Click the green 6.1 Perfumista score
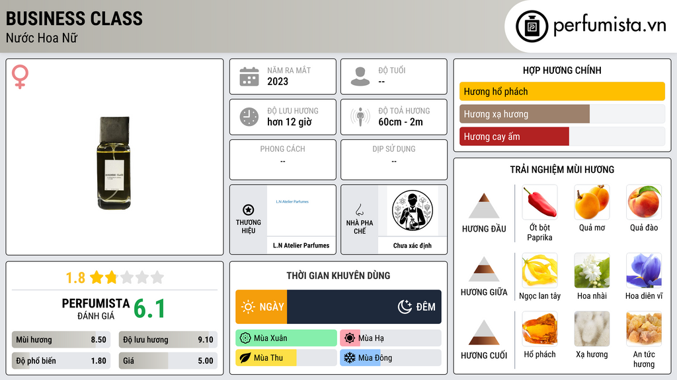The width and height of the screenshot is (677, 380). tap(149, 309)
